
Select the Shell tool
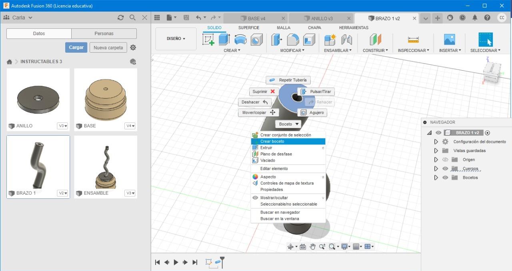tap(309, 40)
